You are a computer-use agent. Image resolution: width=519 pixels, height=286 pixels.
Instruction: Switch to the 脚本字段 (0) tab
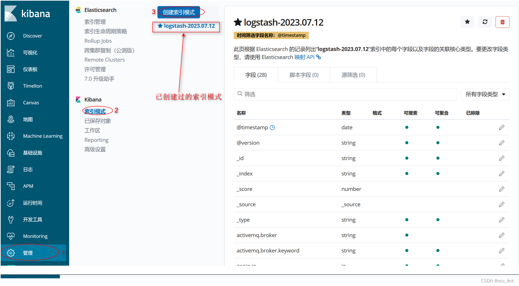[x=304, y=75]
